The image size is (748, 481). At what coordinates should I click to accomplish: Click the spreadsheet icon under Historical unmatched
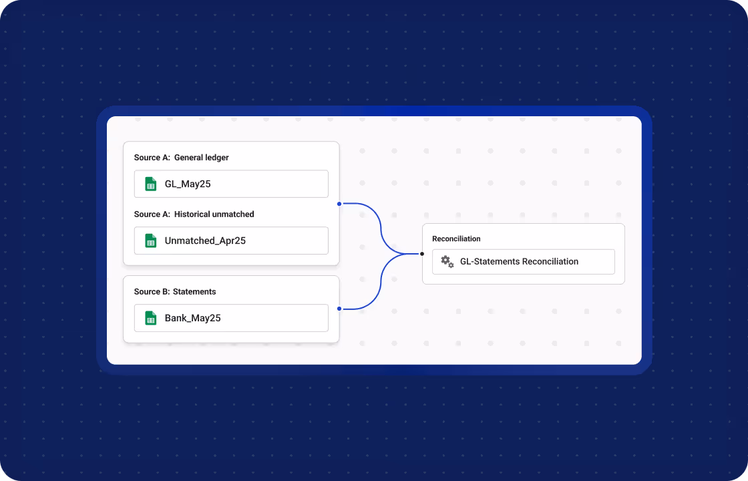[x=152, y=240]
